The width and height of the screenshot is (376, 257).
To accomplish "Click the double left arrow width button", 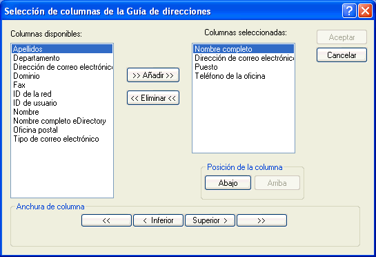I will tap(106, 220).
